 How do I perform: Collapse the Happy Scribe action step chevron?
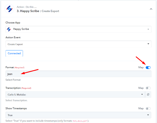(x=151, y=9)
